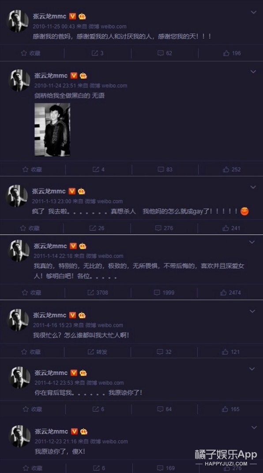This screenshot has width=263, height=473.
Task: Expand the chevron menu on the 2011-4-16 post
Action: (253, 311)
